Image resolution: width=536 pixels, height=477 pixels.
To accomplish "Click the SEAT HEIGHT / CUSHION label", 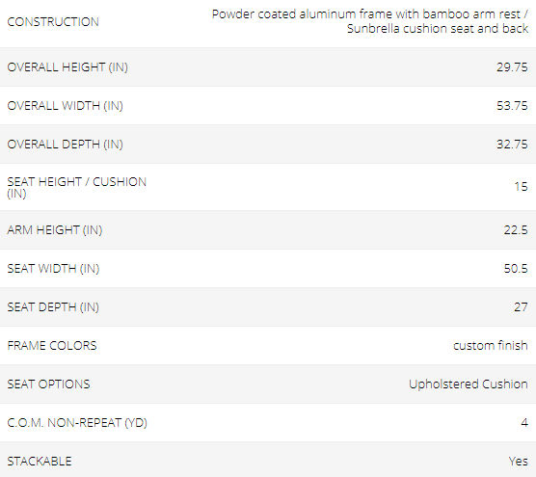I will click(x=76, y=187).
